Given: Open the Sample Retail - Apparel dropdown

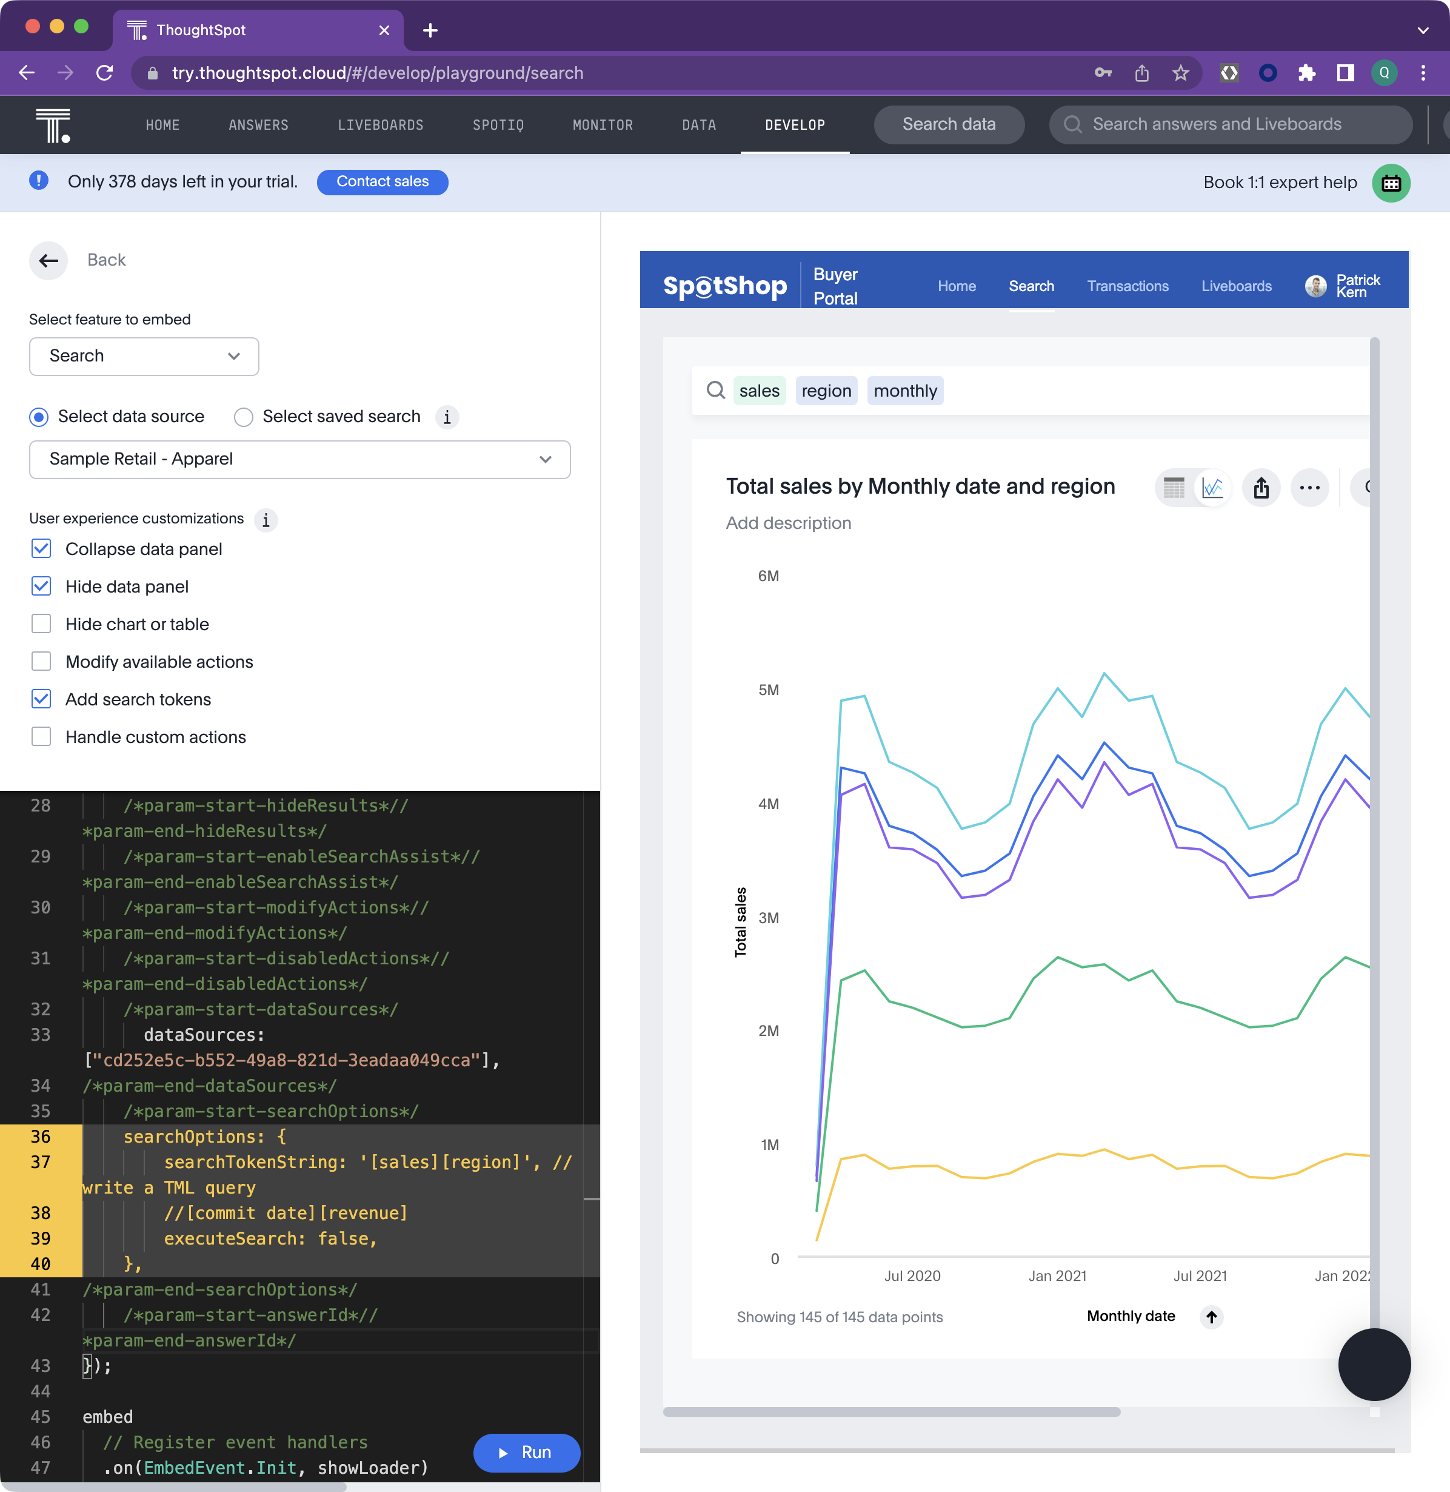Looking at the screenshot, I should [300, 460].
